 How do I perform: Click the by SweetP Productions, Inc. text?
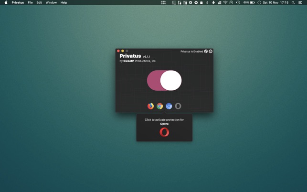pos(138,61)
